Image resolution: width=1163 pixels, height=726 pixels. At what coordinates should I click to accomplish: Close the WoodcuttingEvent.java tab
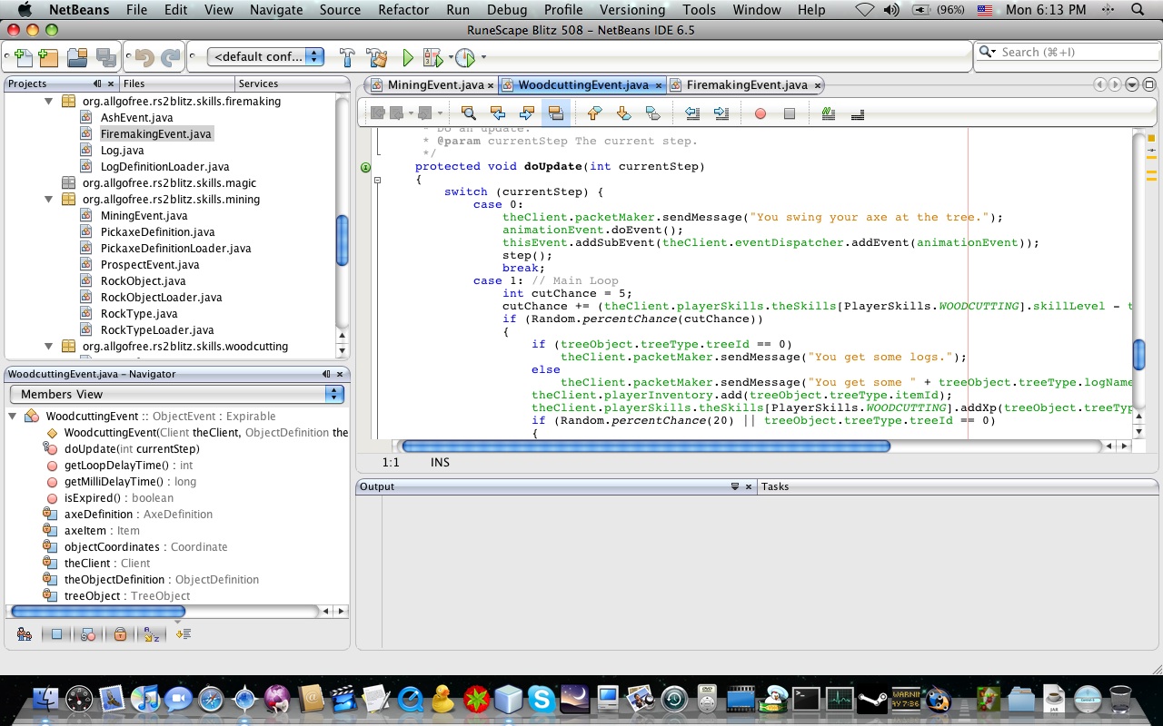658,85
